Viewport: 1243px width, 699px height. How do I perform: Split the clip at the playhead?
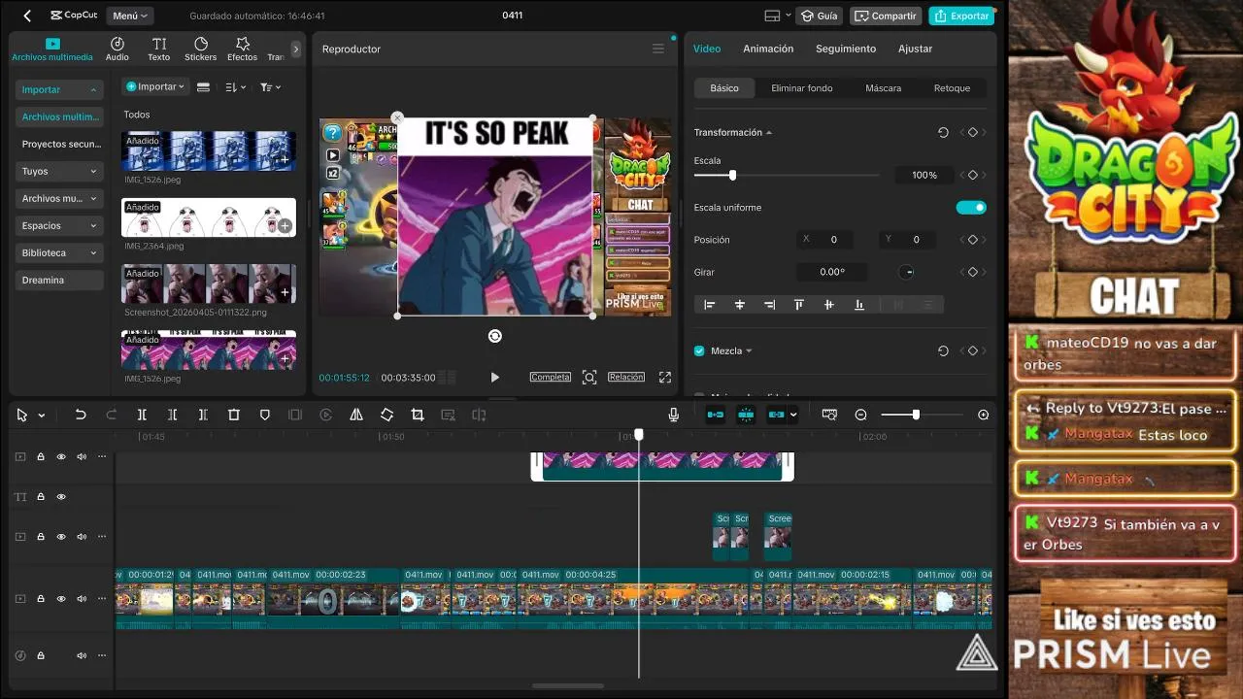point(142,415)
